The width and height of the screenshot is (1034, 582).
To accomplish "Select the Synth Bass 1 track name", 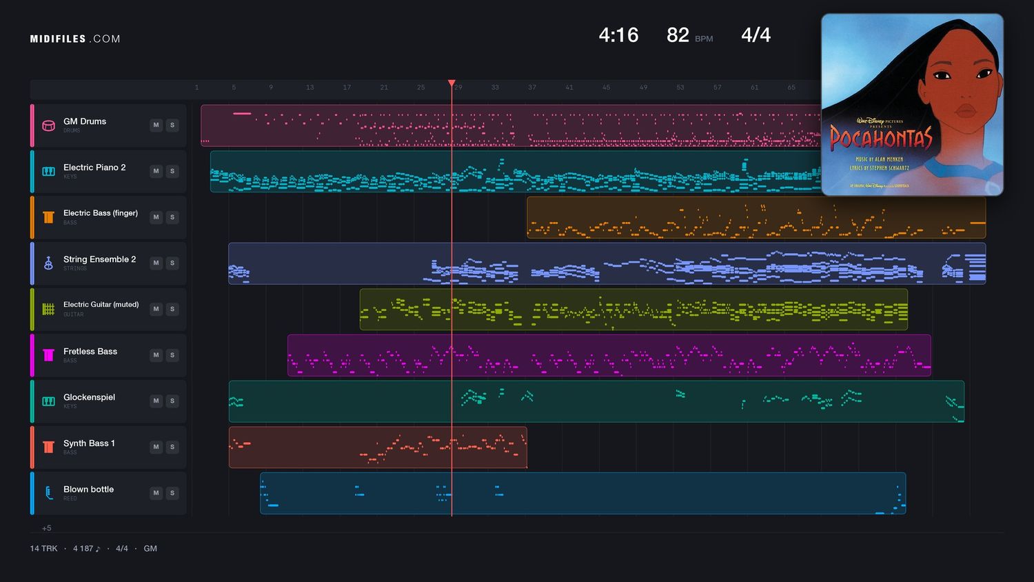I will pyautogui.click(x=89, y=443).
